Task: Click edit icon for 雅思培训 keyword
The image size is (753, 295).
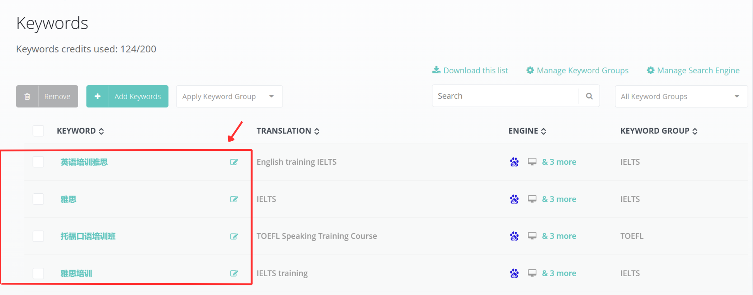Action: pos(234,274)
